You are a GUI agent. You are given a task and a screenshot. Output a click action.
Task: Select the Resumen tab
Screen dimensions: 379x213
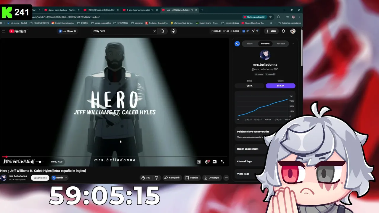coord(265,44)
